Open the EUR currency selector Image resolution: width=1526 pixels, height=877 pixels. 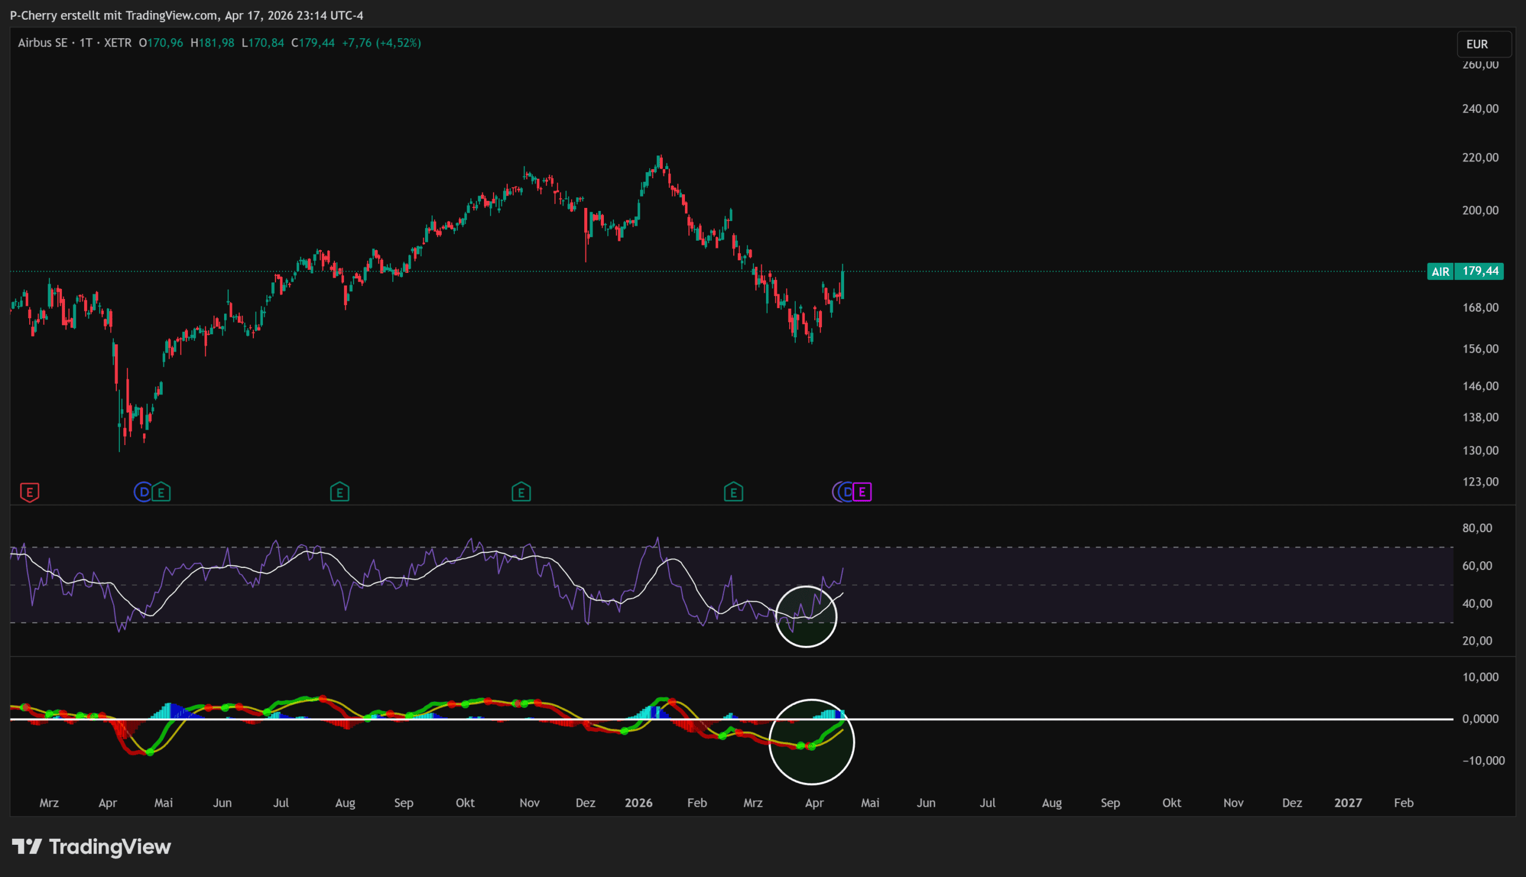(x=1483, y=44)
